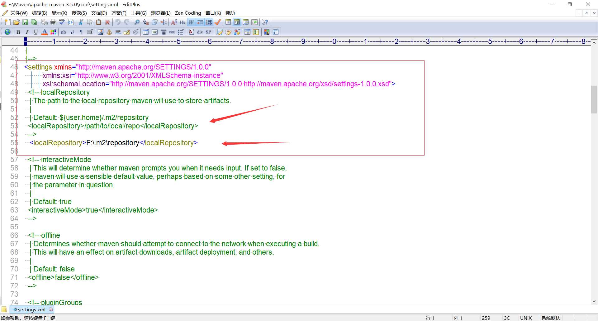This screenshot has width=598, height=321.
Task: Click the Print printer icon
Action: [53, 22]
